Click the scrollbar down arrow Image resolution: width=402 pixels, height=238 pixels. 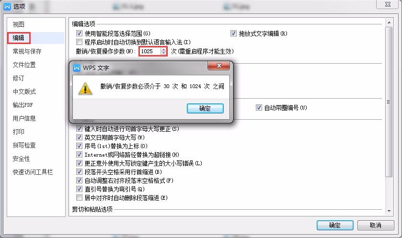pyautogui.click(x=389, y=211)
